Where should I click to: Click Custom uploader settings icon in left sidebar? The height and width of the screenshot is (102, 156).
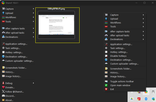(3, 61)
